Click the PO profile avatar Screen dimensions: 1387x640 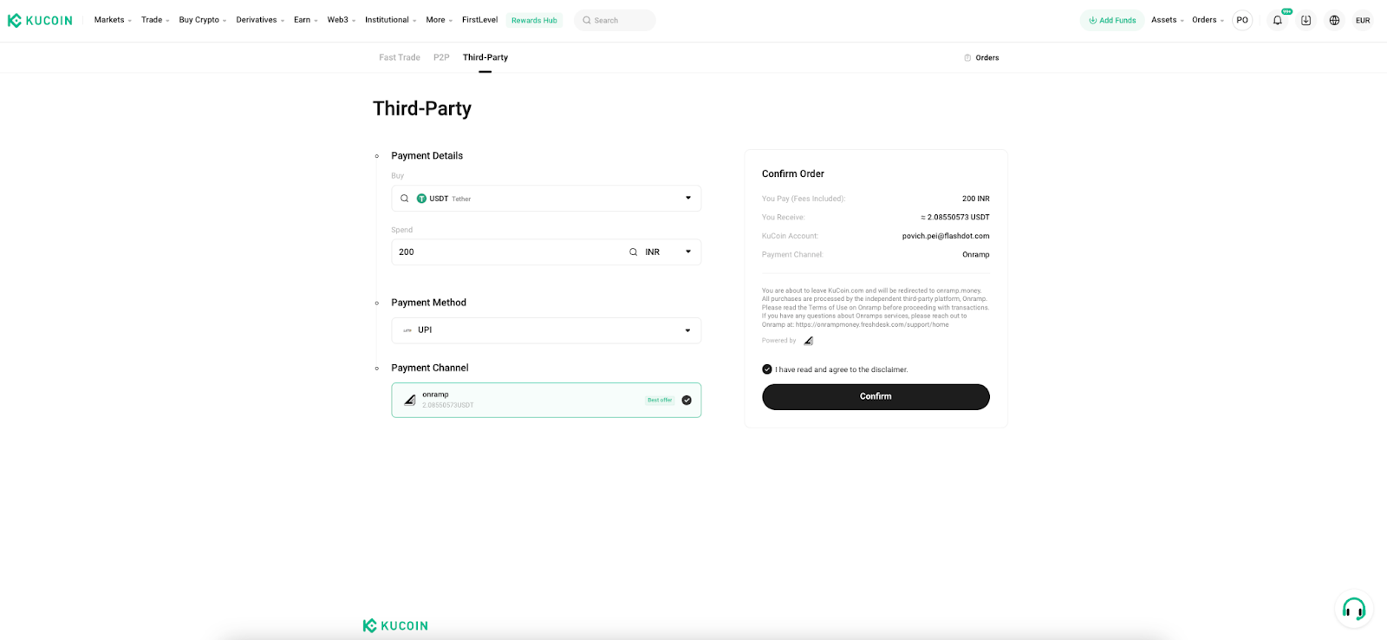[x=1242, y=20]
